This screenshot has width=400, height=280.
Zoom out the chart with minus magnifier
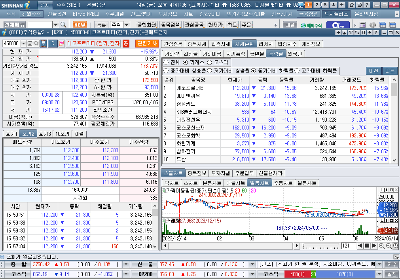(389, 246)
